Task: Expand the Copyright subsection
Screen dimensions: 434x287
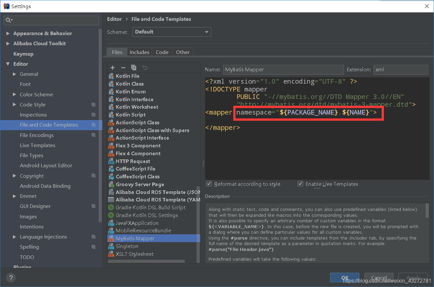Action: 15,176
